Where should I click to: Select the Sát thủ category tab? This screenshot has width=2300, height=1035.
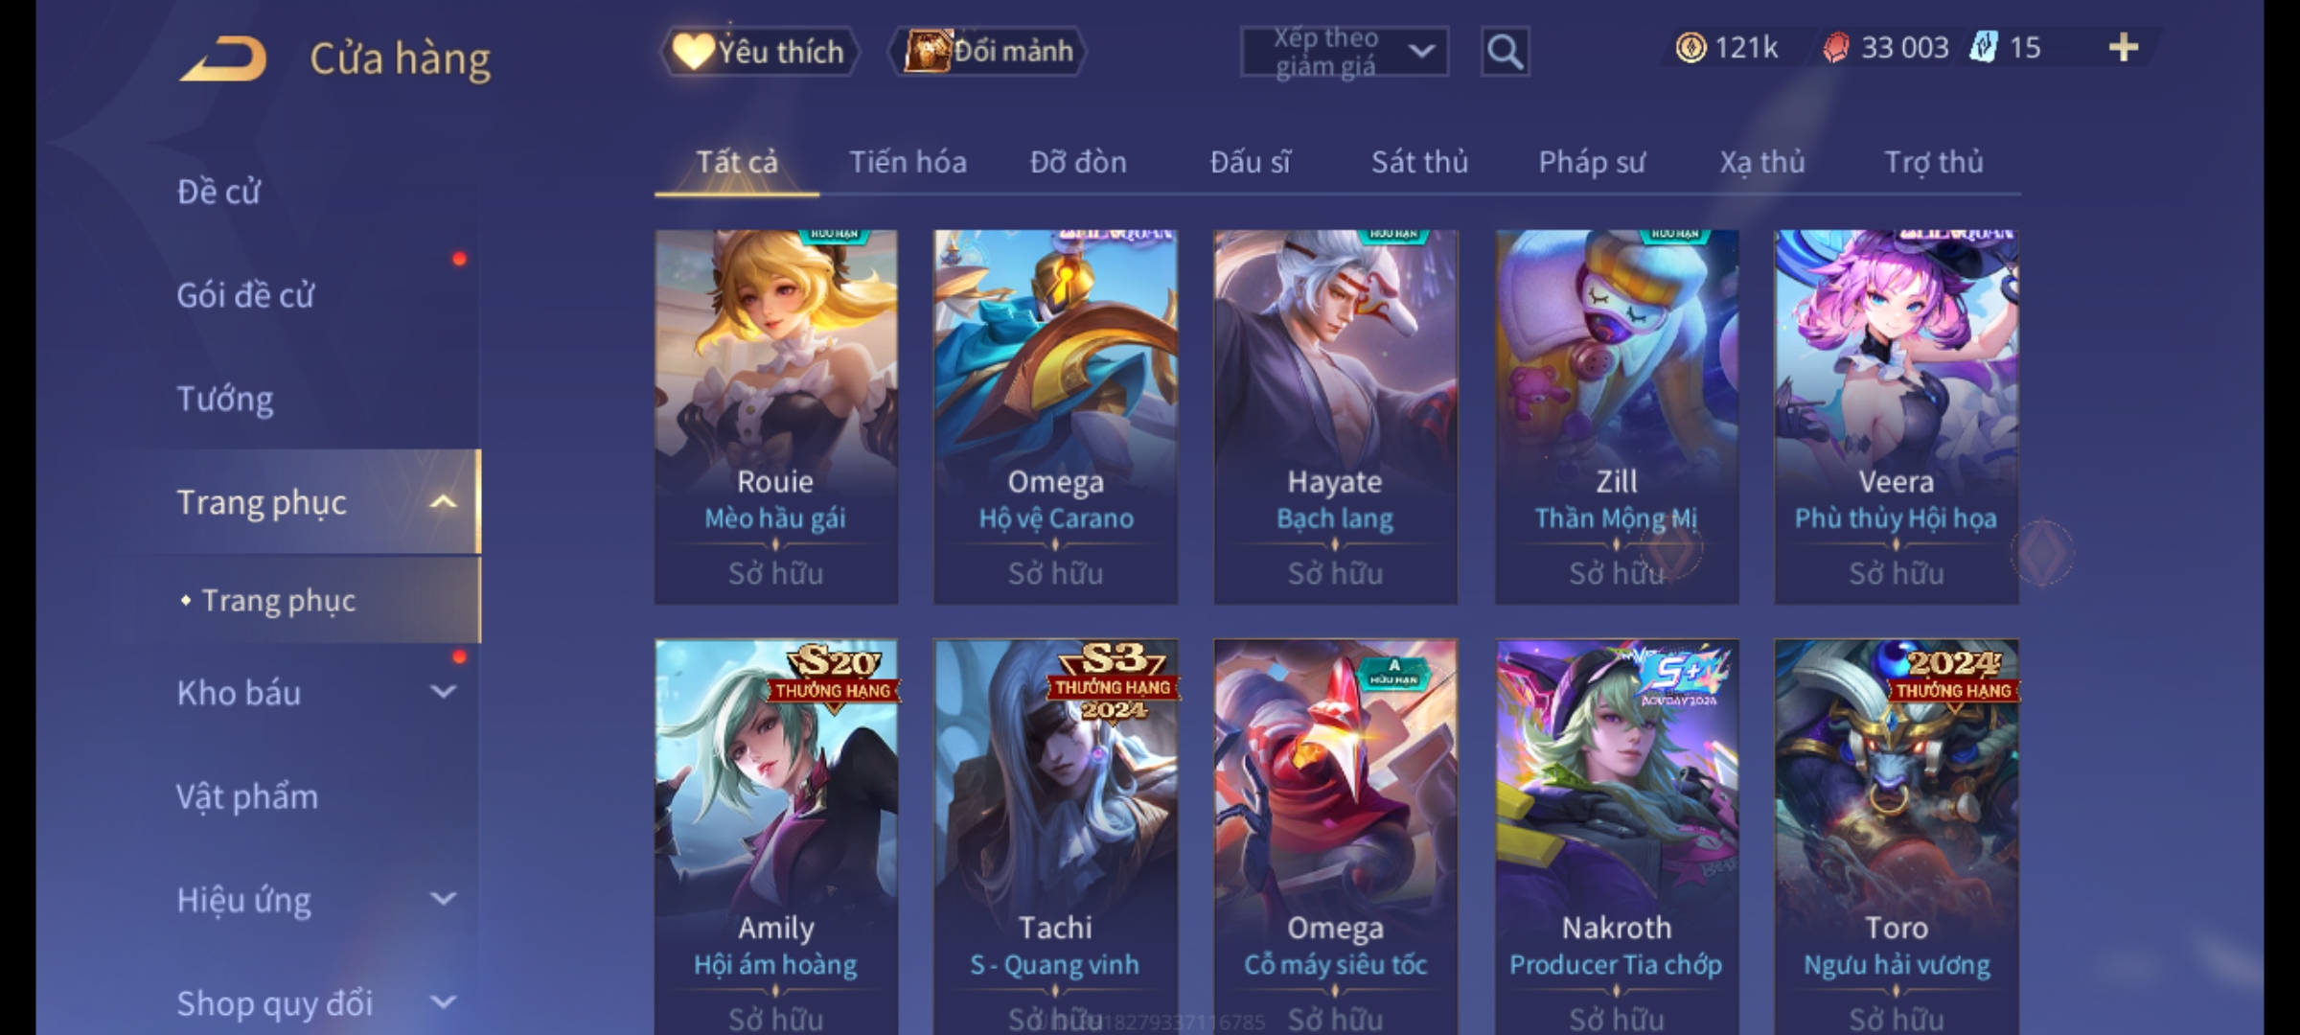point(1419,162)
